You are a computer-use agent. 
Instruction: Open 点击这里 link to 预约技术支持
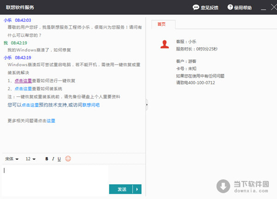pos(30,105)
